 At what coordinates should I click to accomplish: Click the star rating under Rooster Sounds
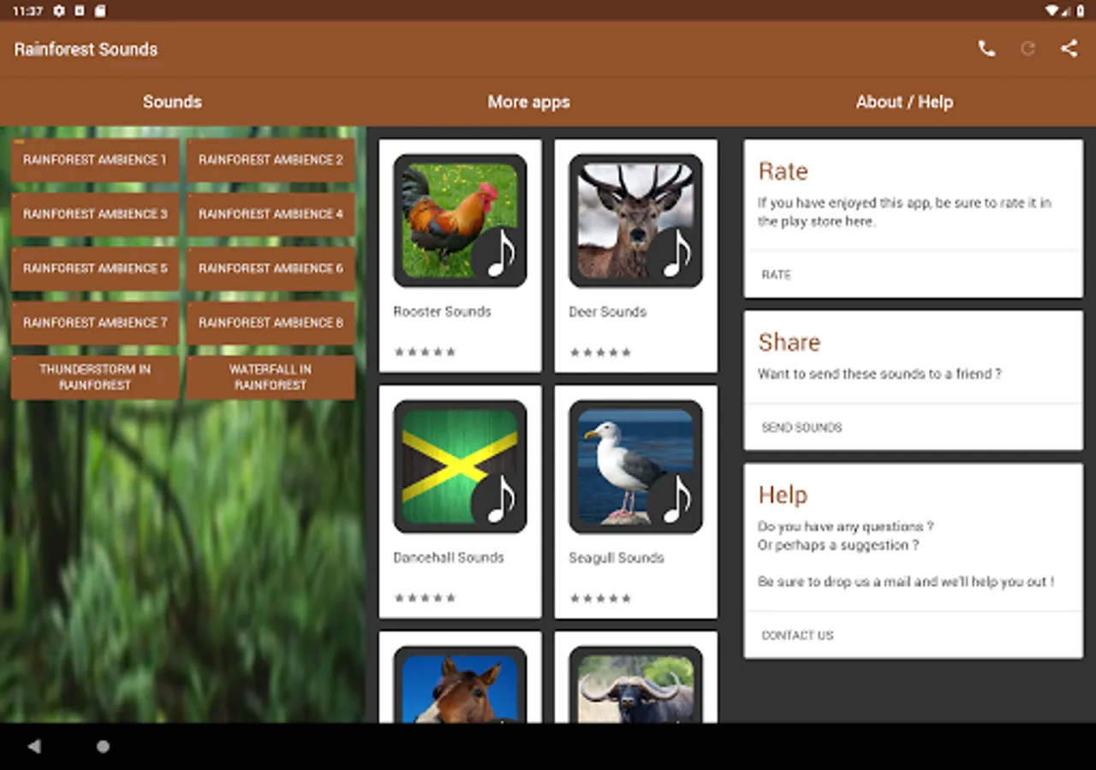click(425, 352)
